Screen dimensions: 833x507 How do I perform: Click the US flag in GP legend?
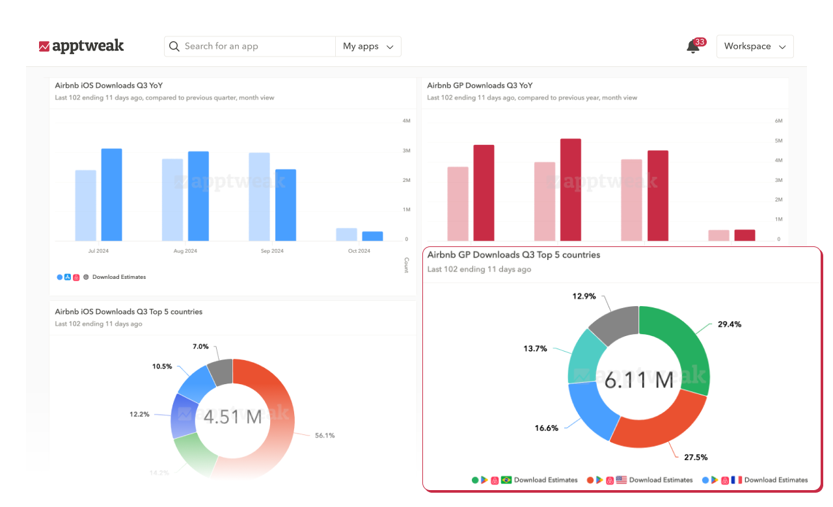(621, 480)
